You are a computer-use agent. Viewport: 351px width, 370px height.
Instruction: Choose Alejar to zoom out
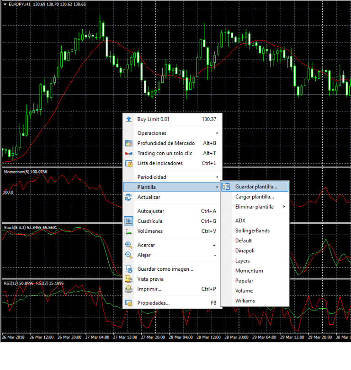172,255
